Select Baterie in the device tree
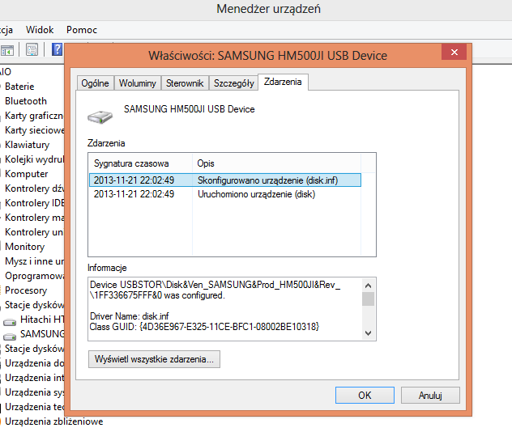The width and height of the screenshot is (512, 432). (x=19, y=87)
